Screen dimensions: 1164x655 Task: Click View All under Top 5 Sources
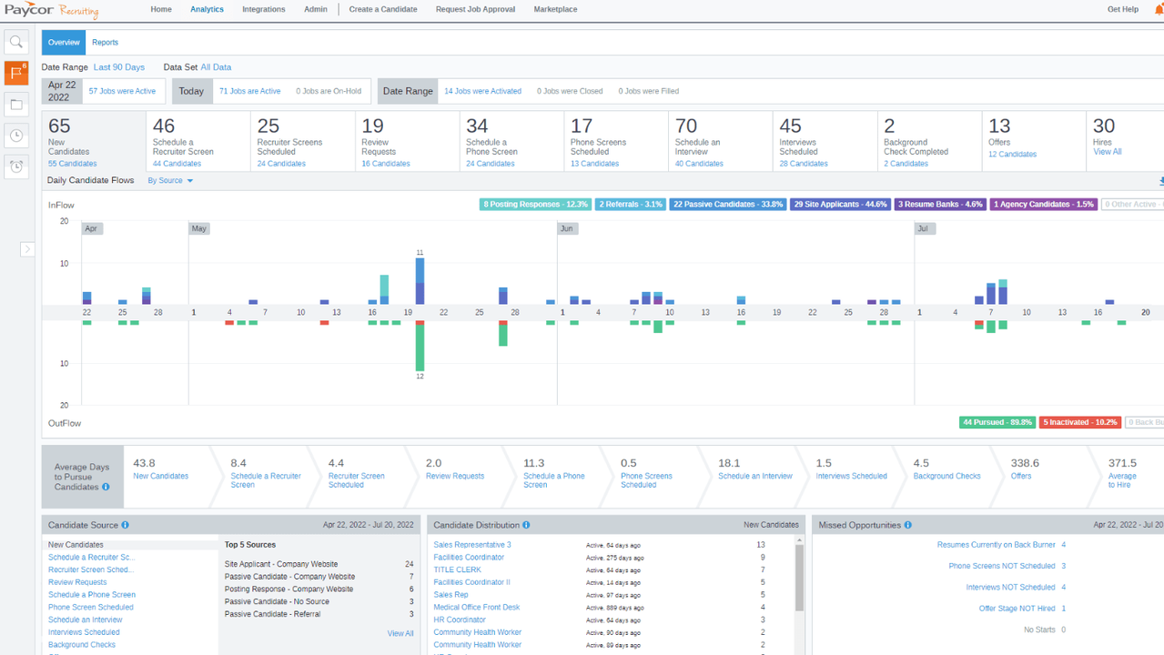[400, 633]
